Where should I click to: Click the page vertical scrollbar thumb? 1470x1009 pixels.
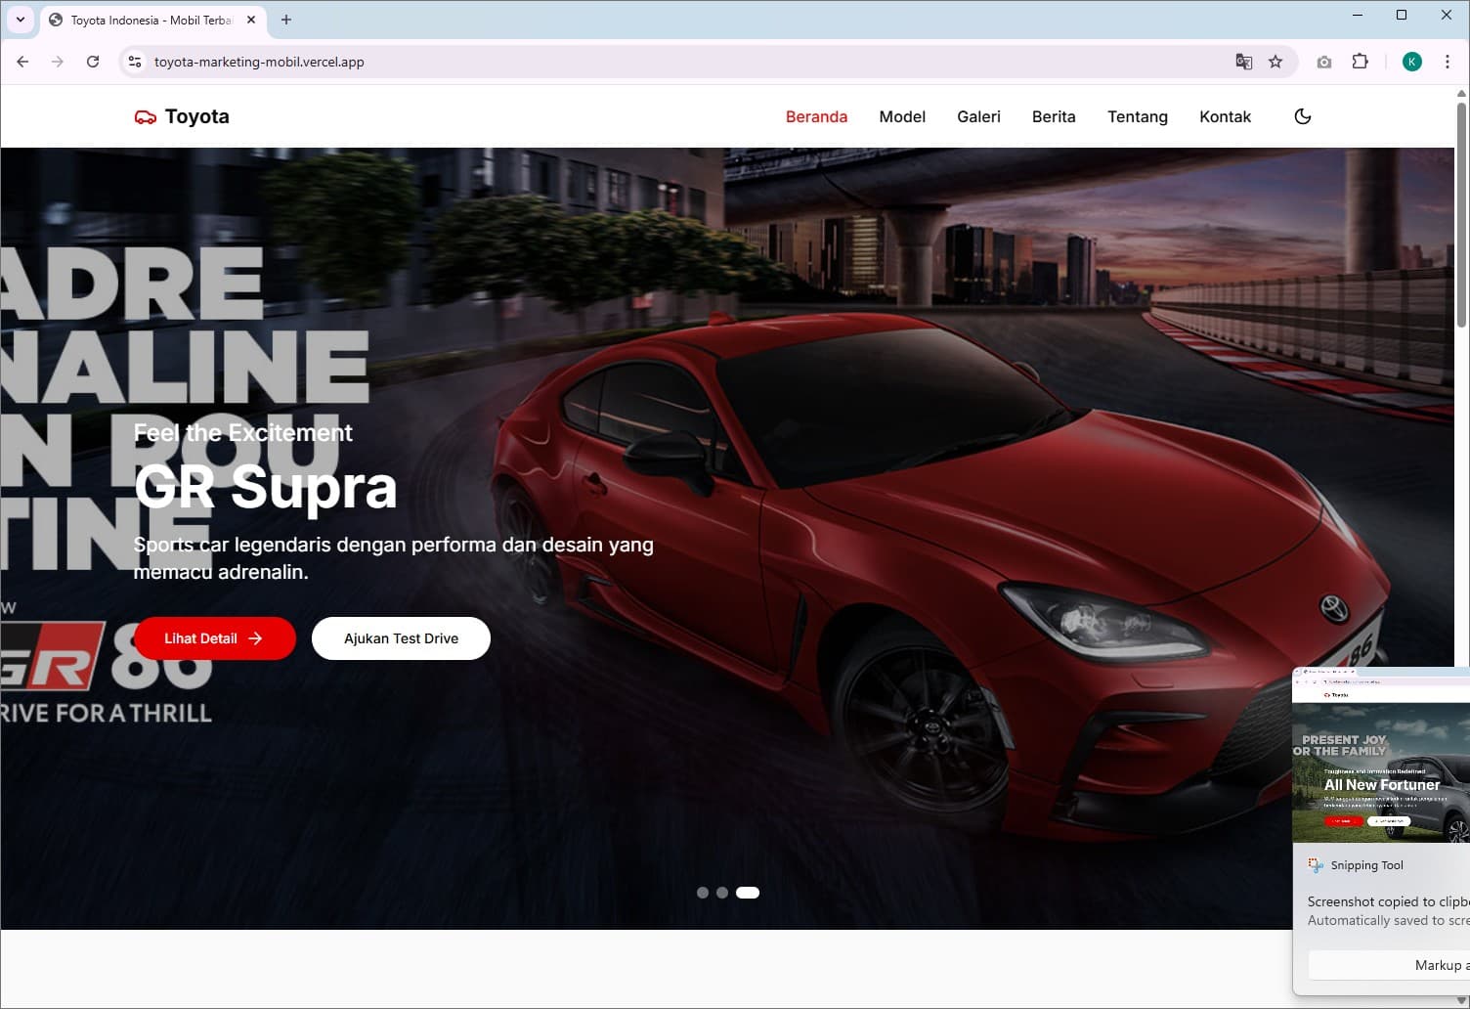click(1462, 213)
